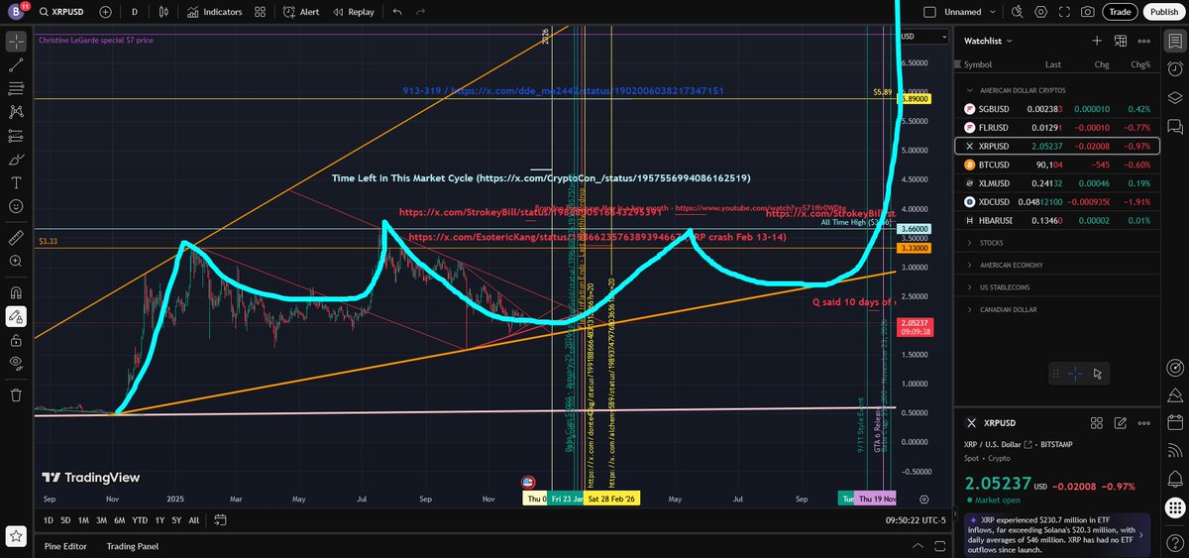Open the symbol search for XRPUSD
Image resolution: width=1189 pixels, height=558 pixels.
click(x=63, y=12)
